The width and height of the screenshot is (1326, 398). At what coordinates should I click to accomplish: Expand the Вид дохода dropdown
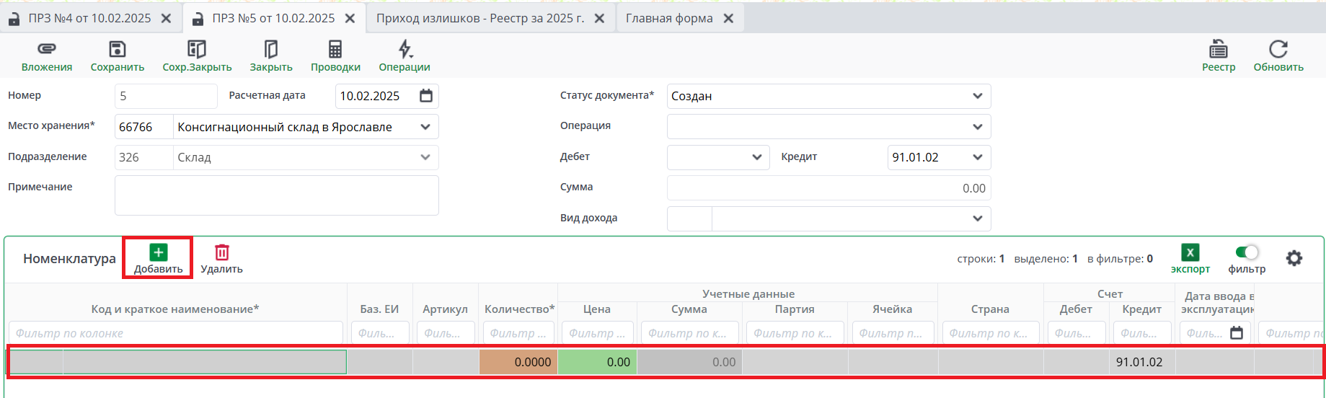977,218
